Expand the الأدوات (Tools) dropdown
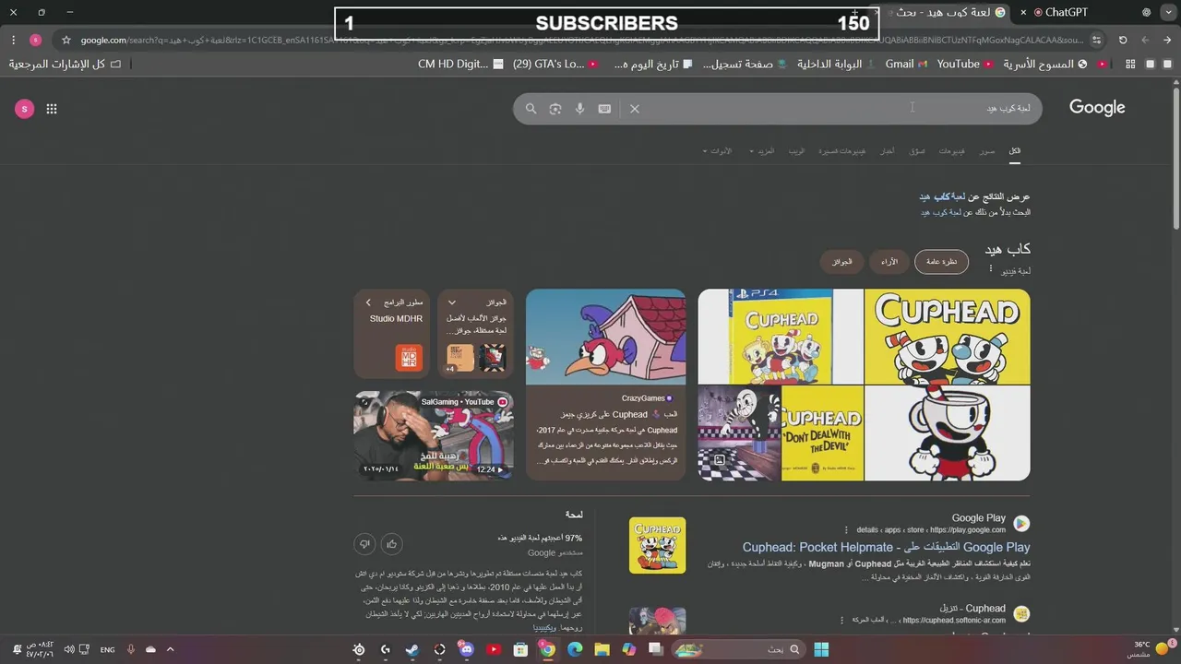This screenshot has height=664, width=1181. 717,150
